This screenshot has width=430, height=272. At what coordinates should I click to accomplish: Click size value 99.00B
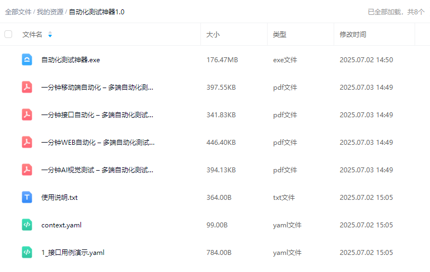point(217,225)
